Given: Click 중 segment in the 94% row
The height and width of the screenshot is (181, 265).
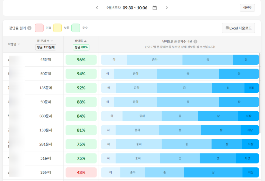Looking at the screenshot, I should coord(188,74).
